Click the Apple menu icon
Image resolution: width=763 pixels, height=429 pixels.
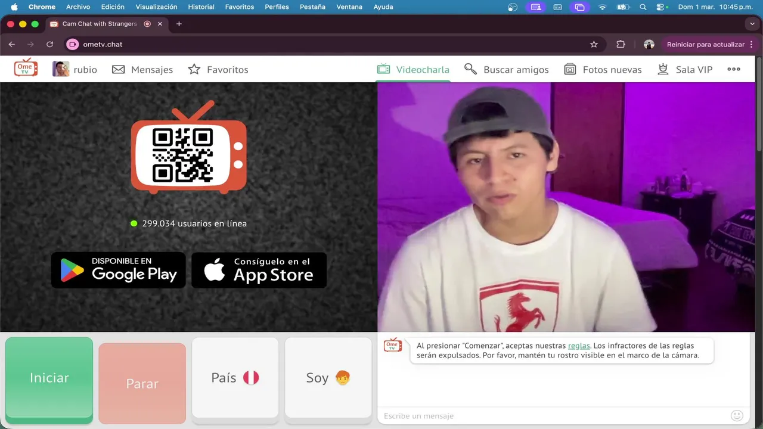(x=14, y=7)
